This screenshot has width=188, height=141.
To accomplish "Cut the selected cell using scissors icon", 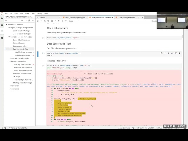I will (x=45, y=21).
